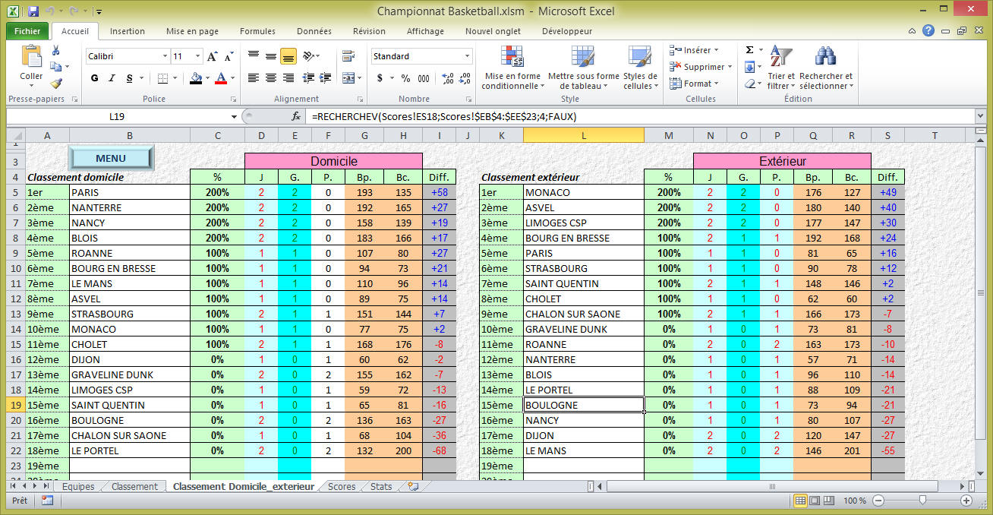Switch to Développeur ribbon tab
The width and height of the screenshot is (993, 515).
(x=567, y=31)
